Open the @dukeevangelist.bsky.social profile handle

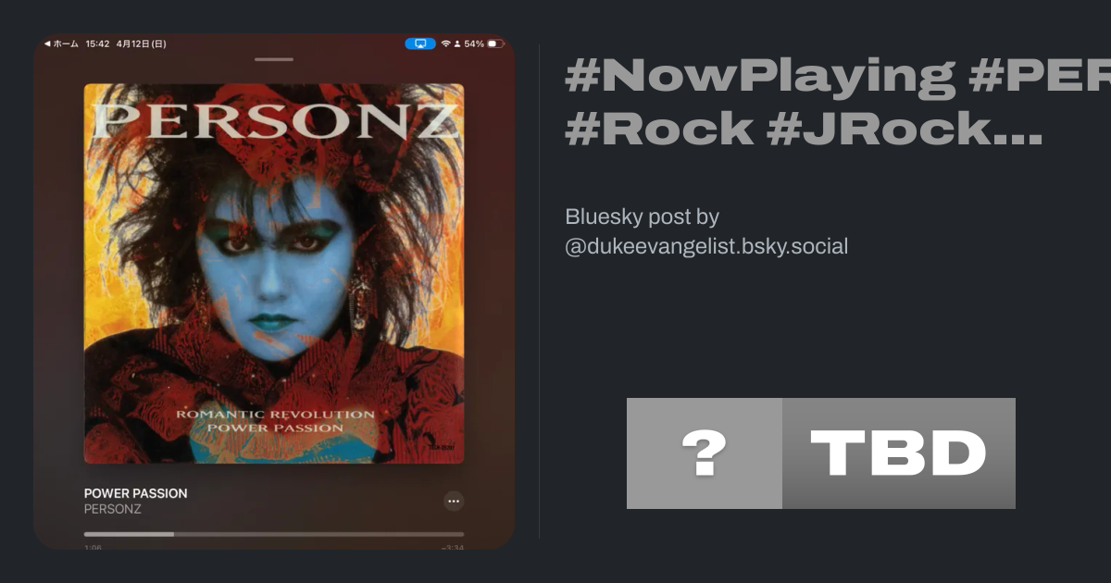click(706, 246)
